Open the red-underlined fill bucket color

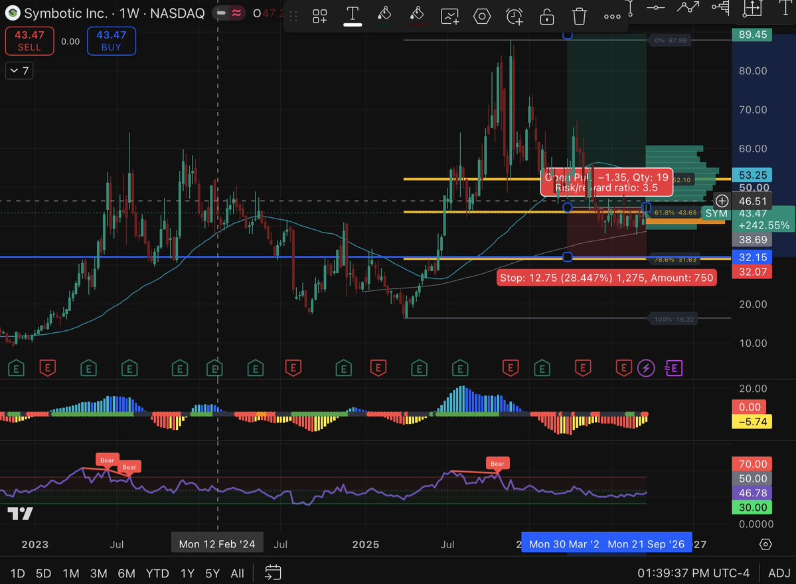(417, 16)
